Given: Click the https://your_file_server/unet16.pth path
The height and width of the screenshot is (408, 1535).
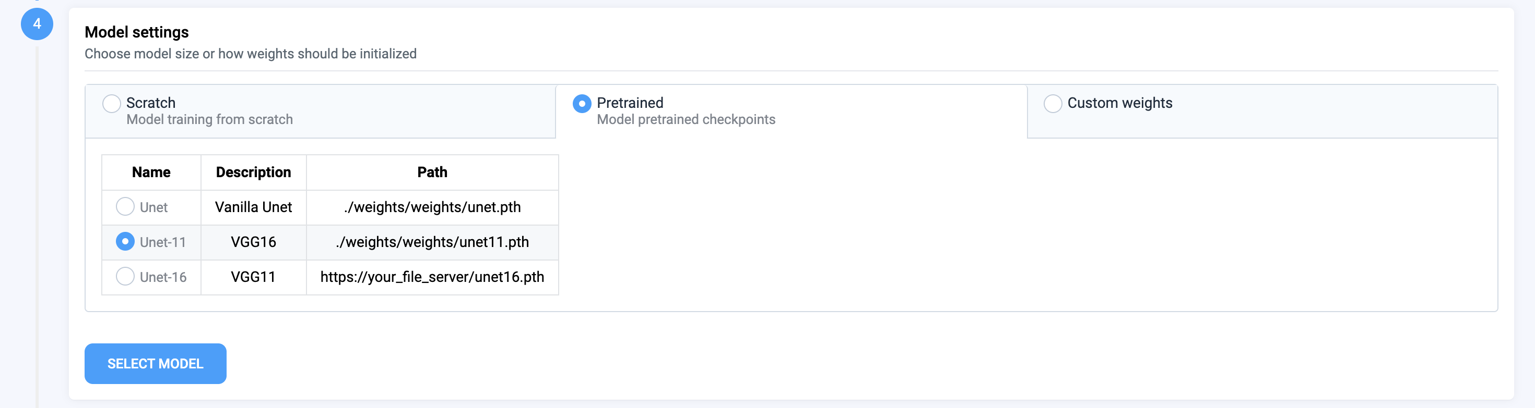Looking at the screenshot, I should pyautogui.click(x=432, y=277).
